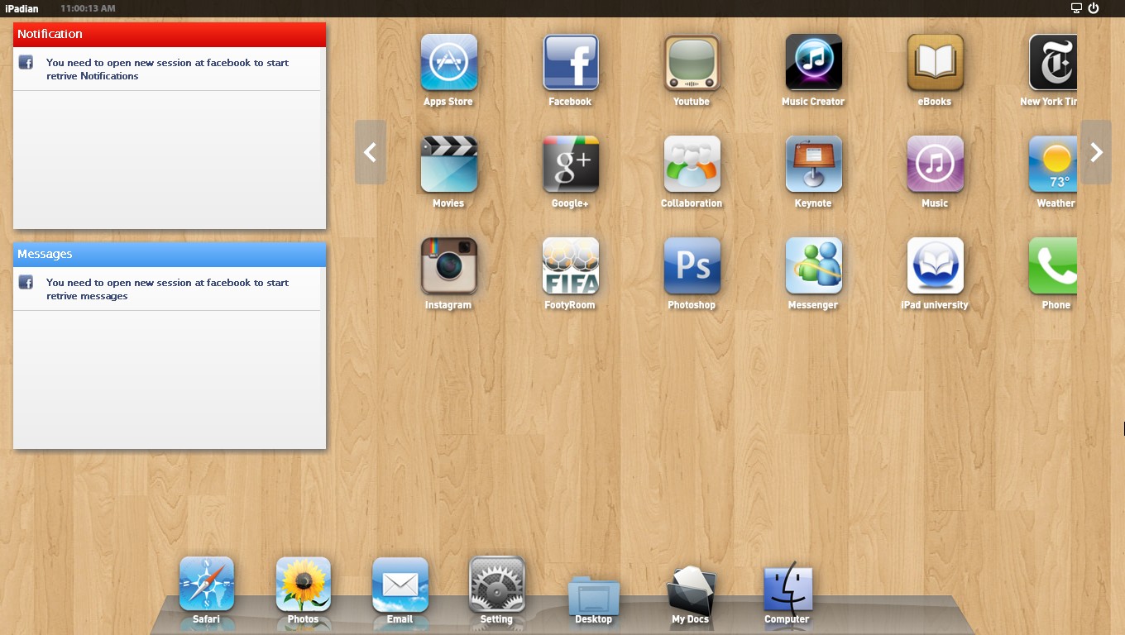Open the Google+ app icon
The height and width of the screenshot is (635, 1125).
570,164
